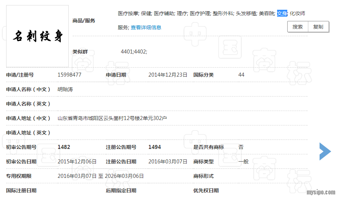Click the application date 2014年12月23日
The image size is (337, 197).
168,75
